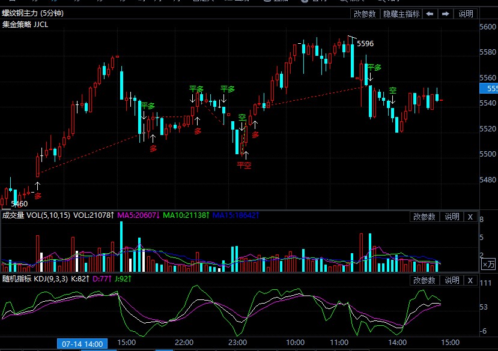Click the 5596 high price marker
498x351 pixels.
pos(365,44)
